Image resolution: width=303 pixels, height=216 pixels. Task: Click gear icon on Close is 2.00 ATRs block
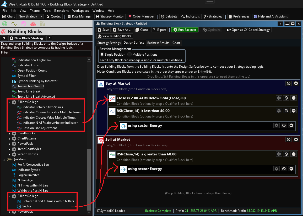(279, 98)
